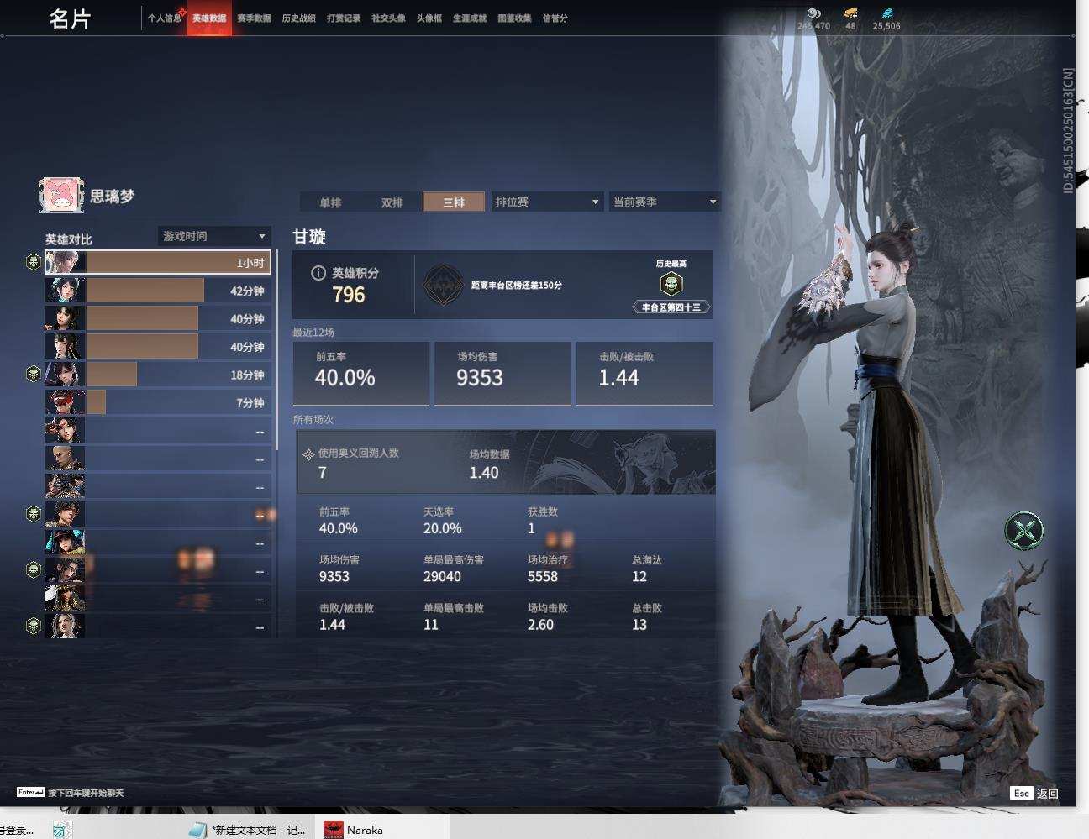
Task: Switch to the 打赏记录 tab
Action: tap(344, 18)
